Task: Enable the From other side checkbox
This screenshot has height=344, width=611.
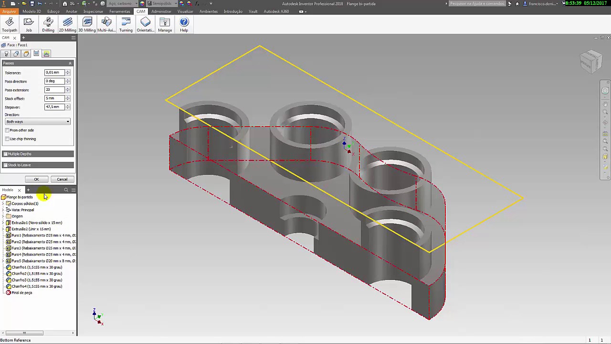Action: pos(7,130)
